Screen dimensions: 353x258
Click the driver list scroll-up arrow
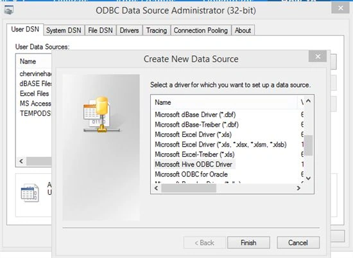tap(308, 101)
